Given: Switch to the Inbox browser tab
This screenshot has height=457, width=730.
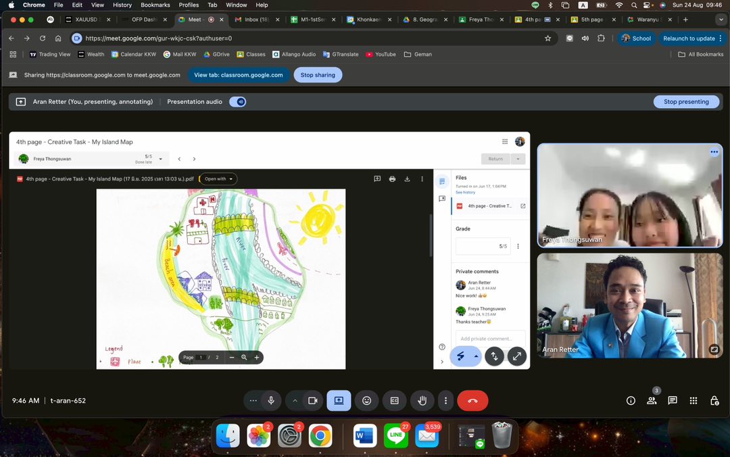Looking at the screenshot, I should 255,20.
